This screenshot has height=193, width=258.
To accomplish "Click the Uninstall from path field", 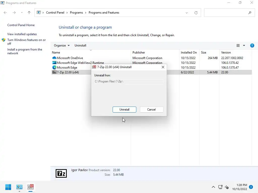I will pos(129,81).
